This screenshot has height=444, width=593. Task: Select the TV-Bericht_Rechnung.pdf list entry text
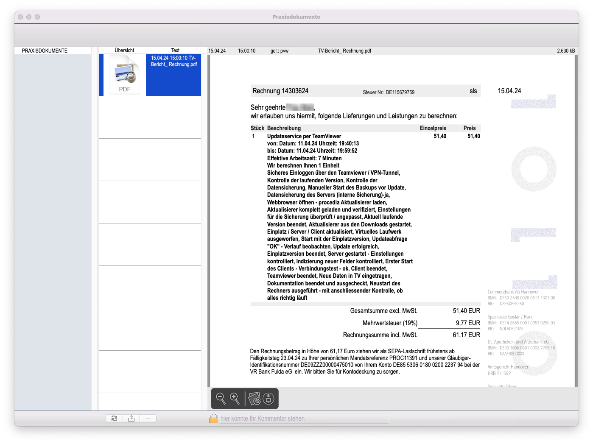[x=173, y=61]
